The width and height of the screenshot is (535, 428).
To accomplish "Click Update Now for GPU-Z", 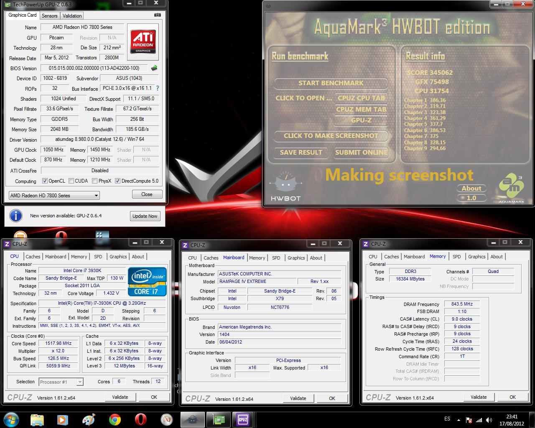I will pyautogui.click(x=145, y=216).
